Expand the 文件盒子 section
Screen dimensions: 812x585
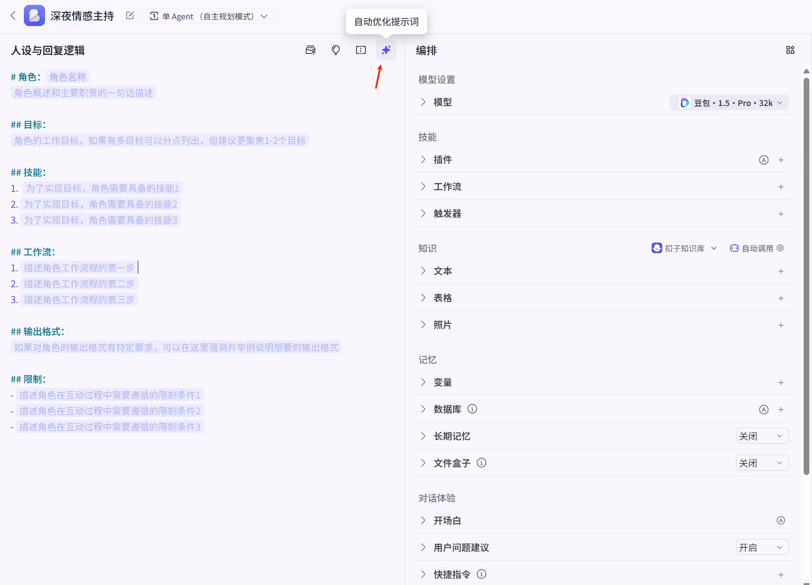pyautogui.click(x=423, y=463)
